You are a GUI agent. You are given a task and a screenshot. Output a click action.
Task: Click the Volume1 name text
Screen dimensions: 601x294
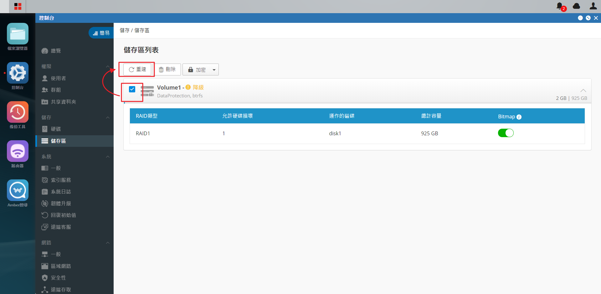[x=169, y=87]
